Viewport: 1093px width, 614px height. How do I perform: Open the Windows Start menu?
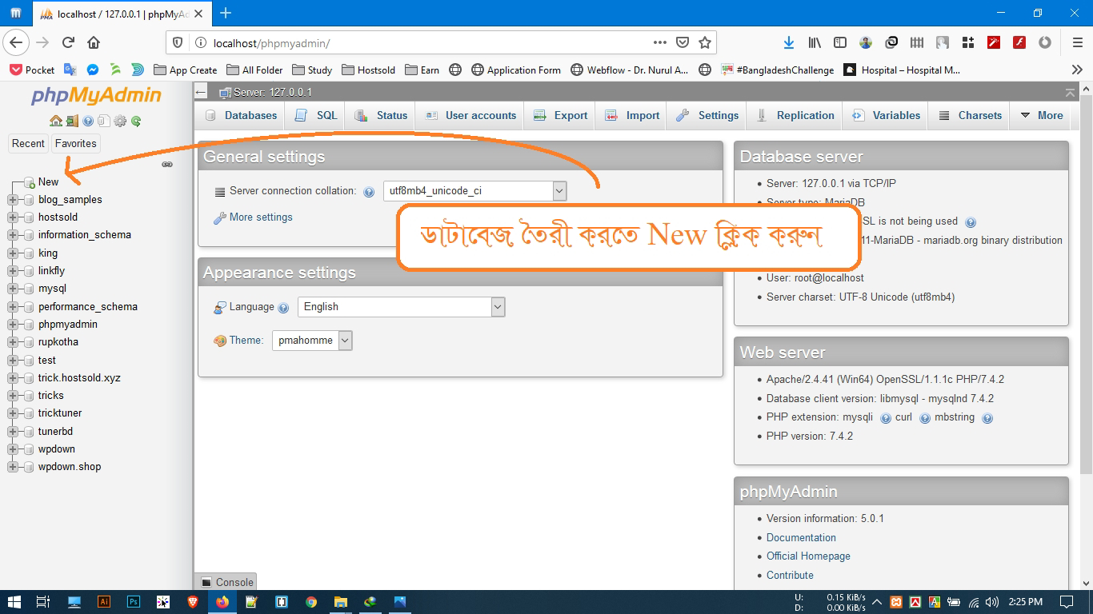14,602
